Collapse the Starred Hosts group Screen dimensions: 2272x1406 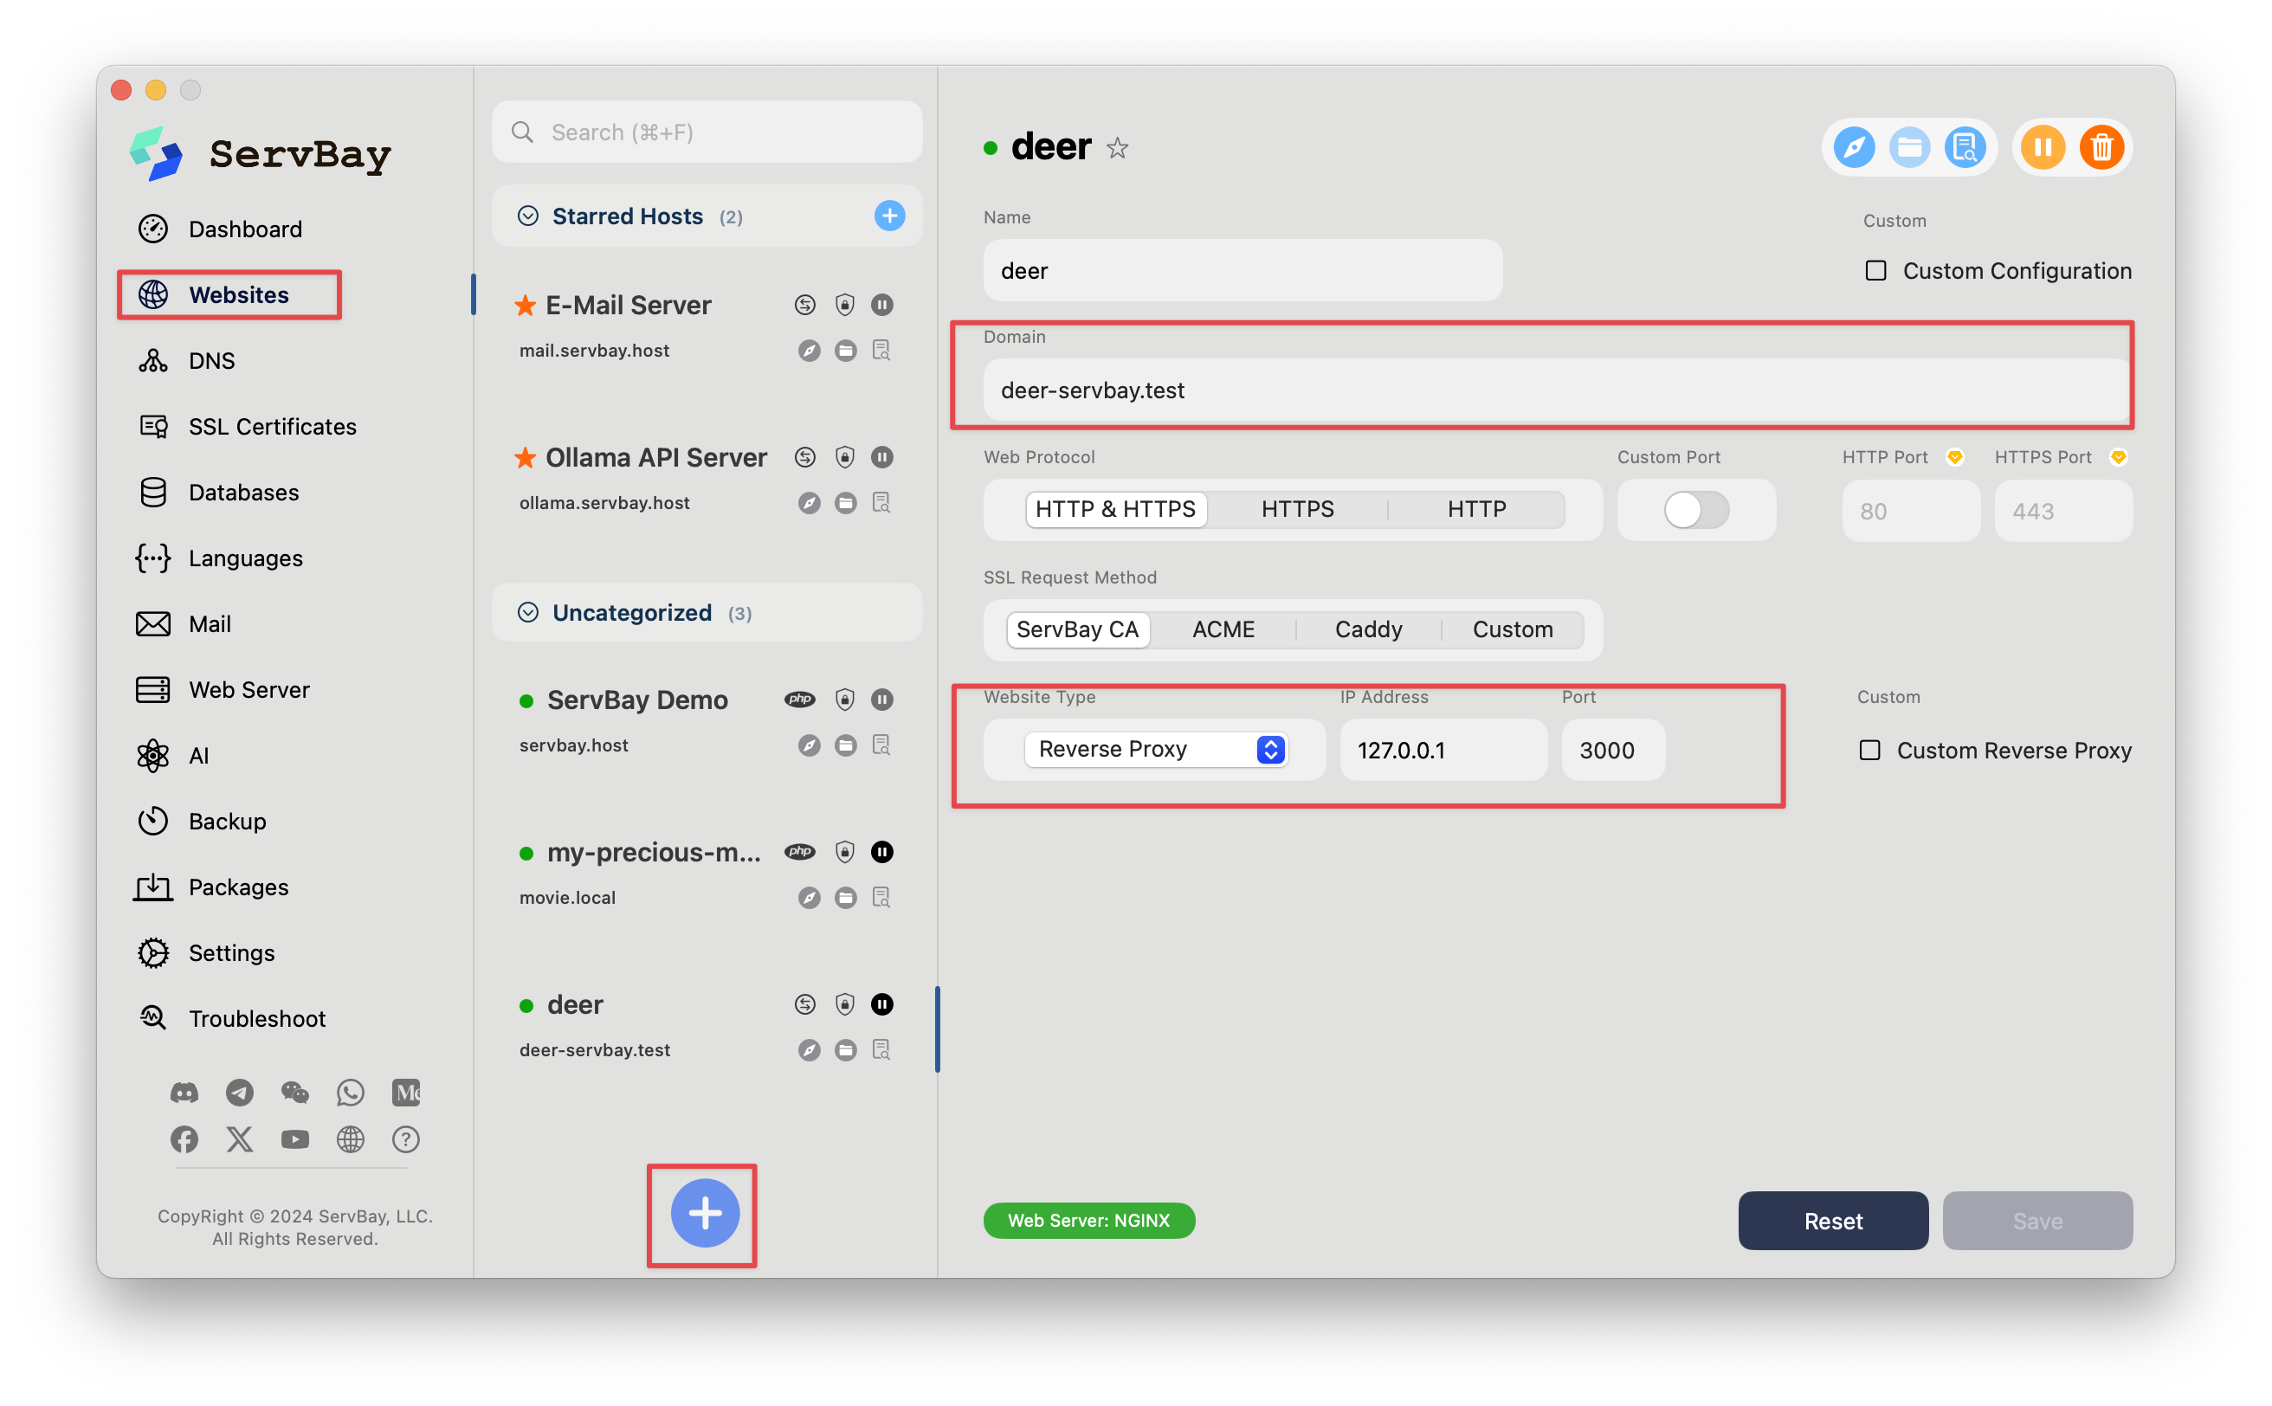tap(527, 216)
